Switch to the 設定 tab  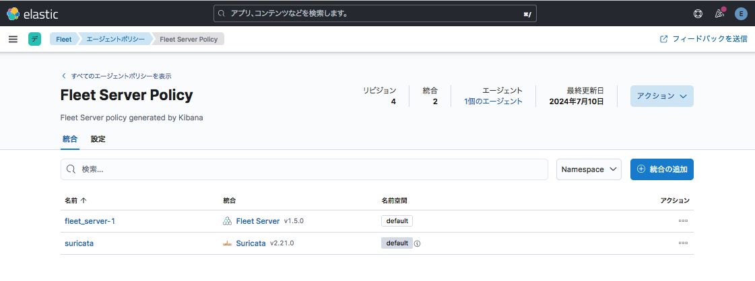pos(98,139)
